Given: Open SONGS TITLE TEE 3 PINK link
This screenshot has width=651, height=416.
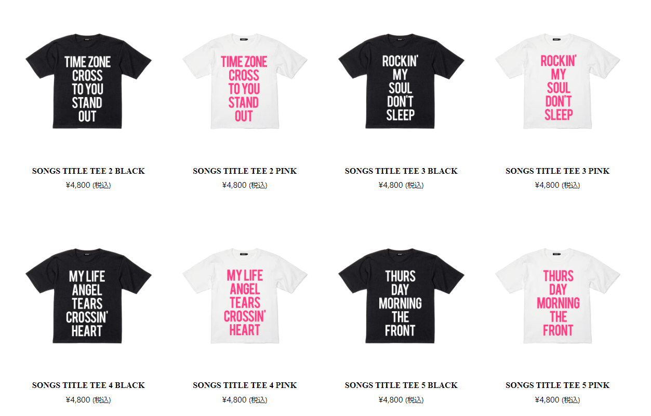Looking at the screenshot, I should (557, 171).
